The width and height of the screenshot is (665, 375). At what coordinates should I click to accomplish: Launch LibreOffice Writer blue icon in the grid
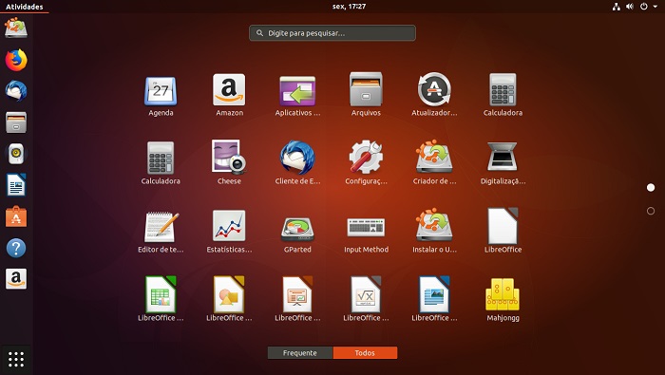(434, 300)
